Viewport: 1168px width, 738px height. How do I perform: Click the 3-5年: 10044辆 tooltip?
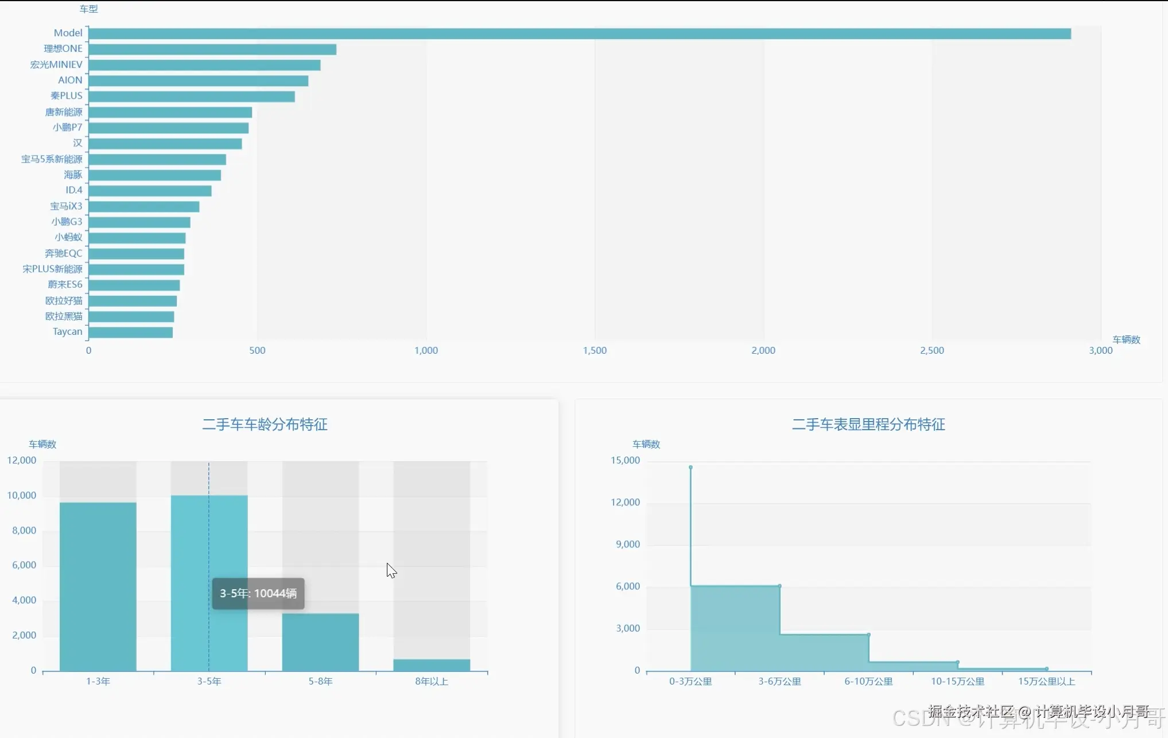click(x=258, y=594)
